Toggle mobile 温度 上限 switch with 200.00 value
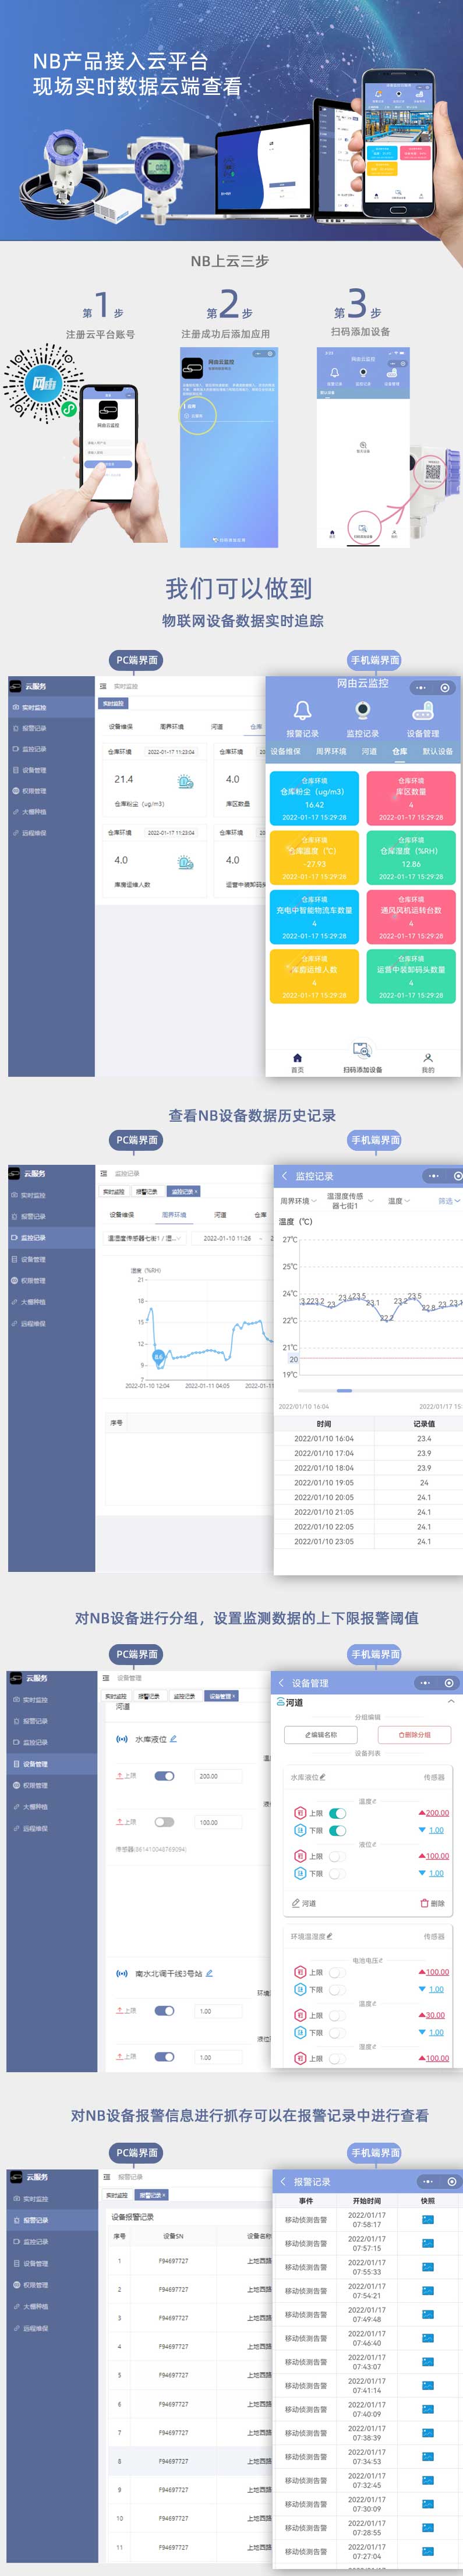Viewport: 463px width, 2576px height. (x=337, y=1813)
